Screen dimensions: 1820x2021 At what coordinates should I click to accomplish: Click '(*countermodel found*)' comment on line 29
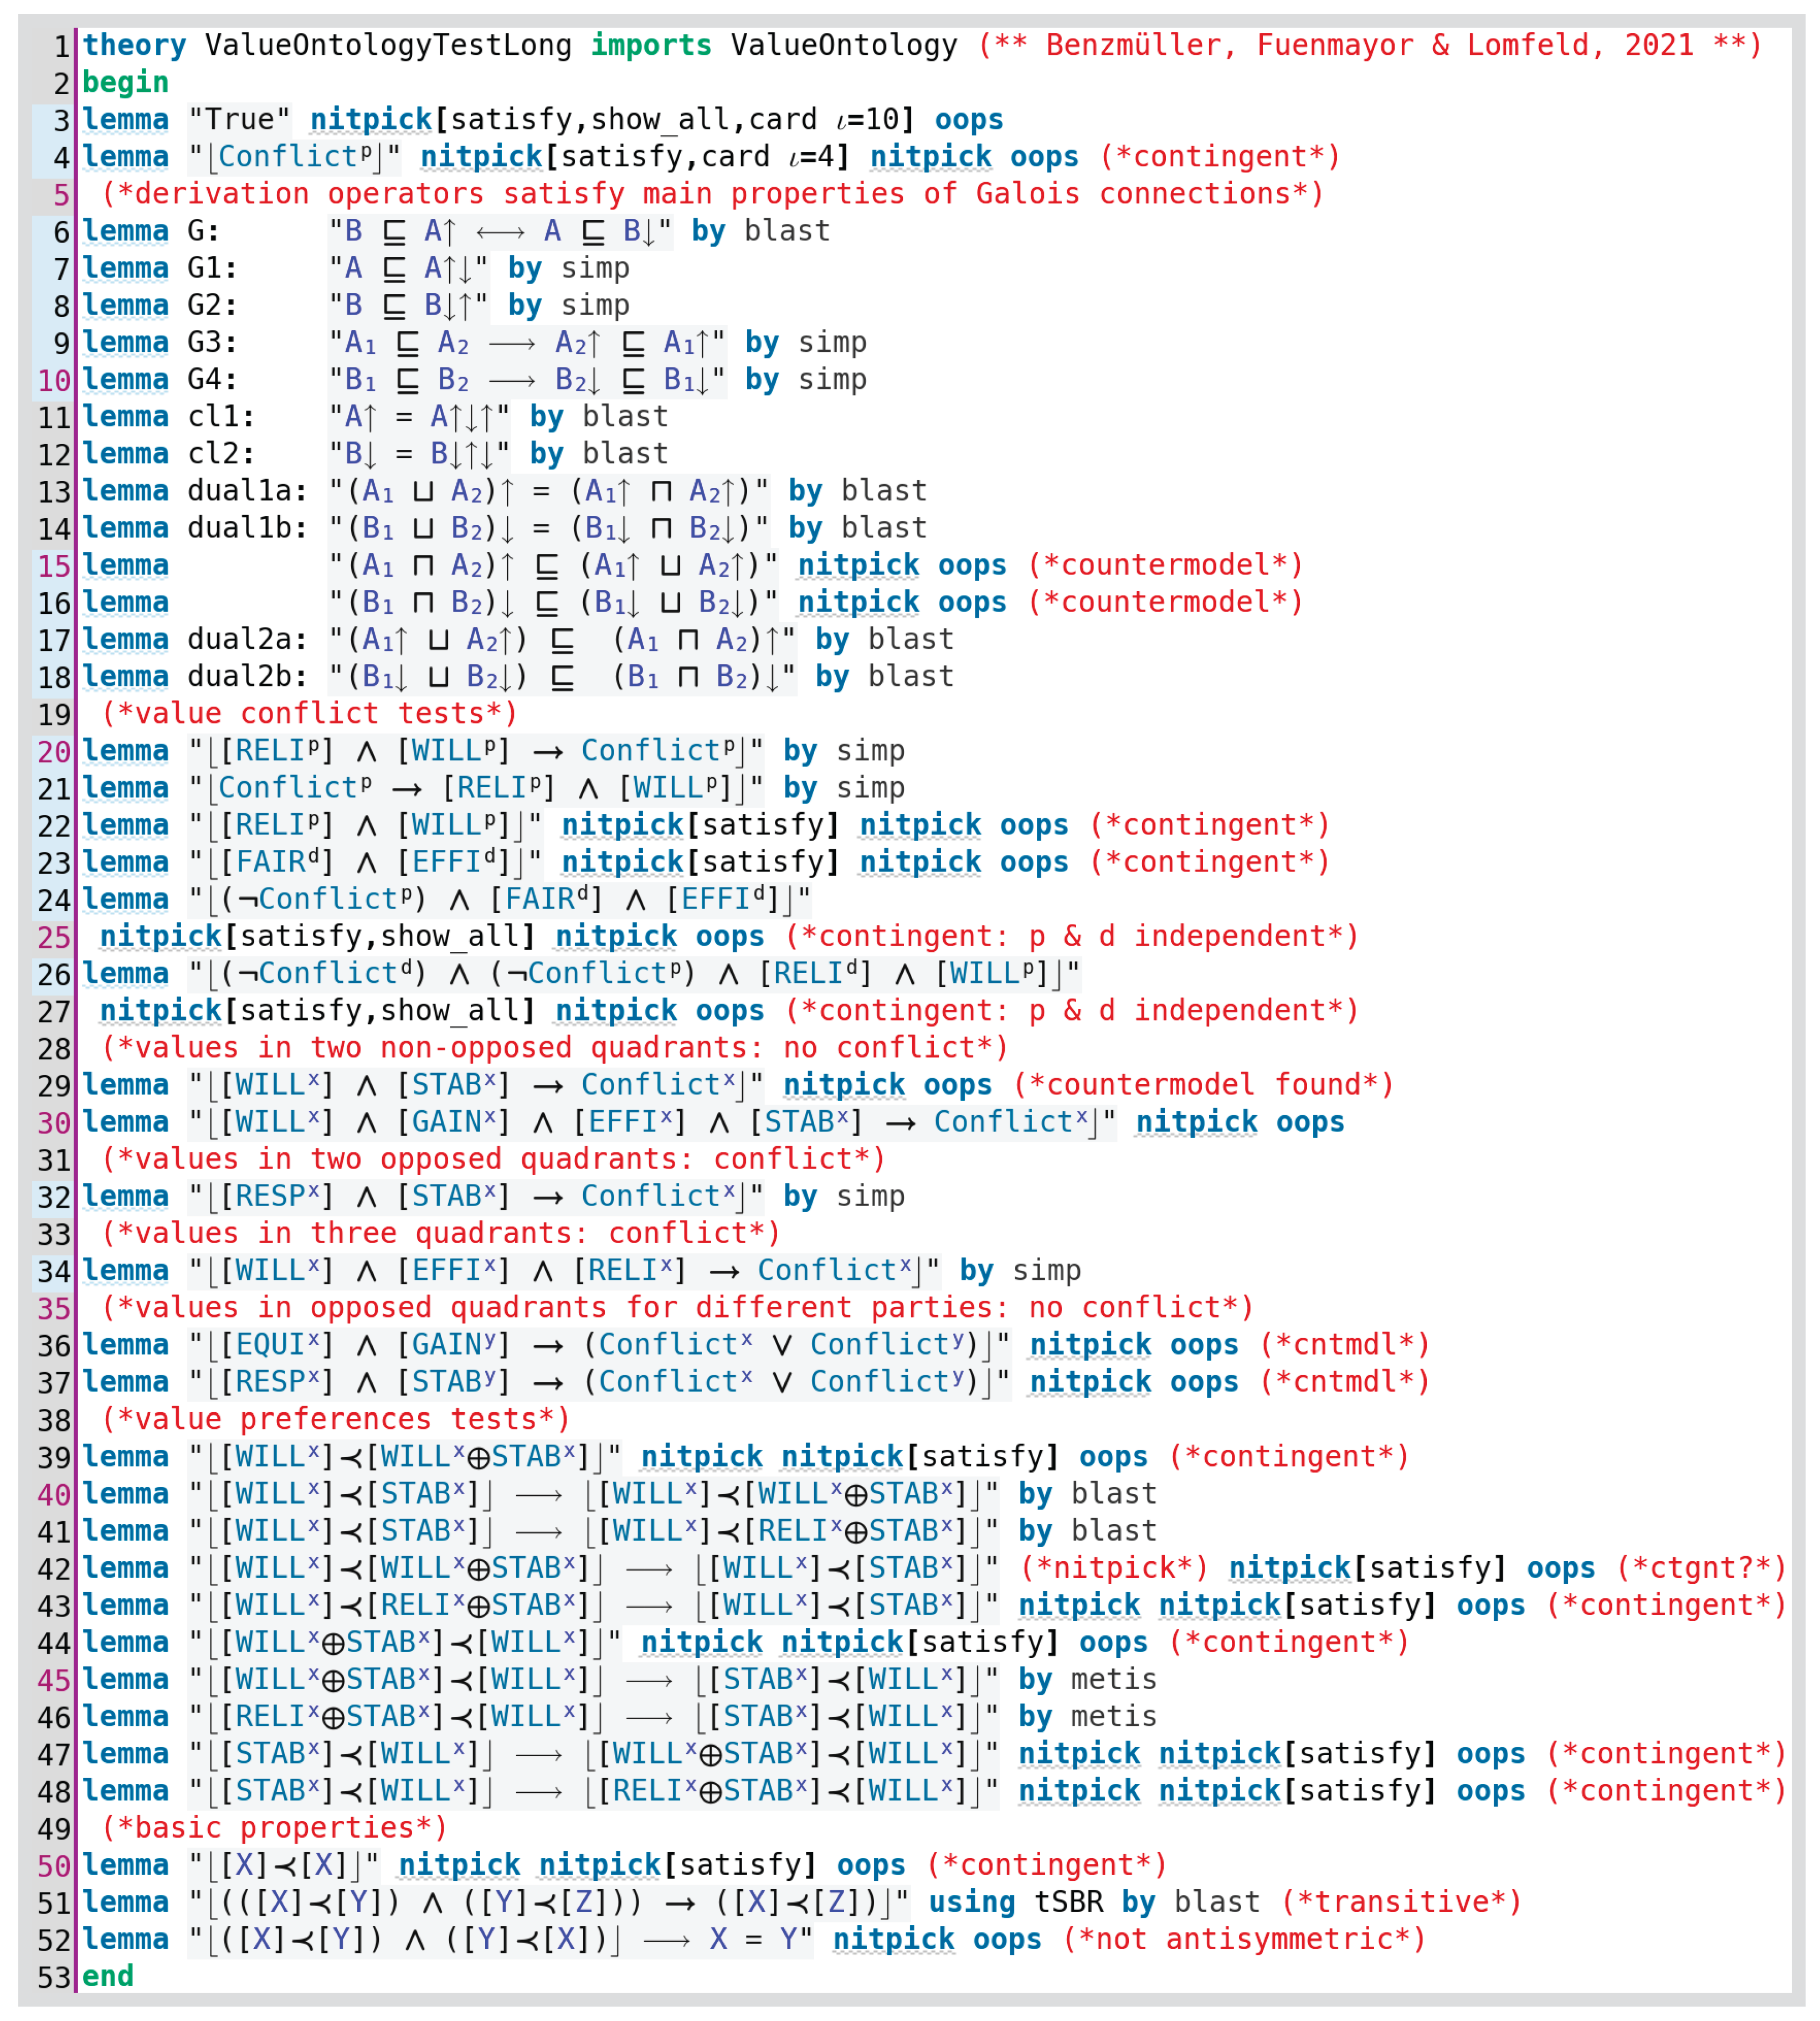[x=1203, y=1085]
